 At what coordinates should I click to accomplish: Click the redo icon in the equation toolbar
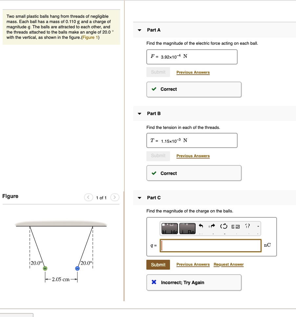[212, 226]
